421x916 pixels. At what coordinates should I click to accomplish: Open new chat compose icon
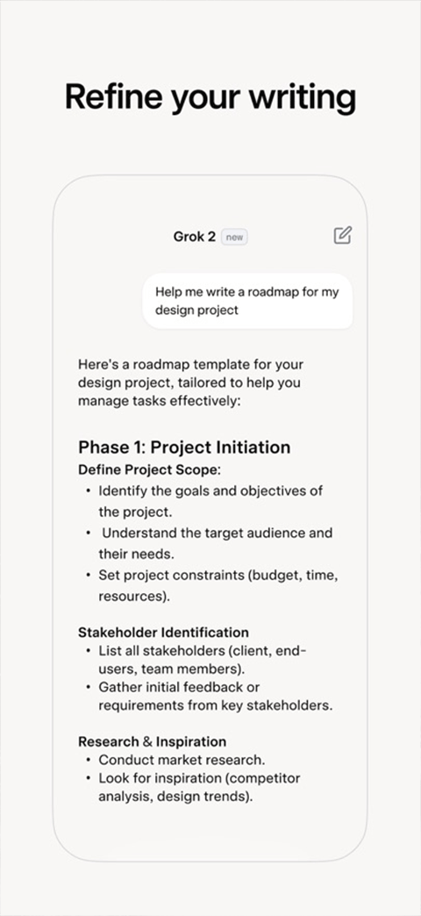coord(343,235)
